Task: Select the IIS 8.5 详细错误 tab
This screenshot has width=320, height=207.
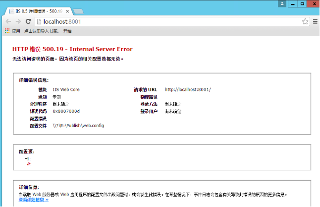Action: tap(39, 11)
